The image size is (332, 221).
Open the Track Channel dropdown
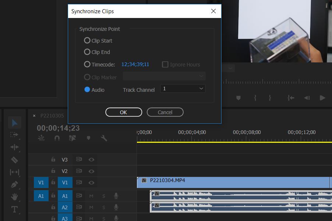pyautogui.click(x=183, y=88)
